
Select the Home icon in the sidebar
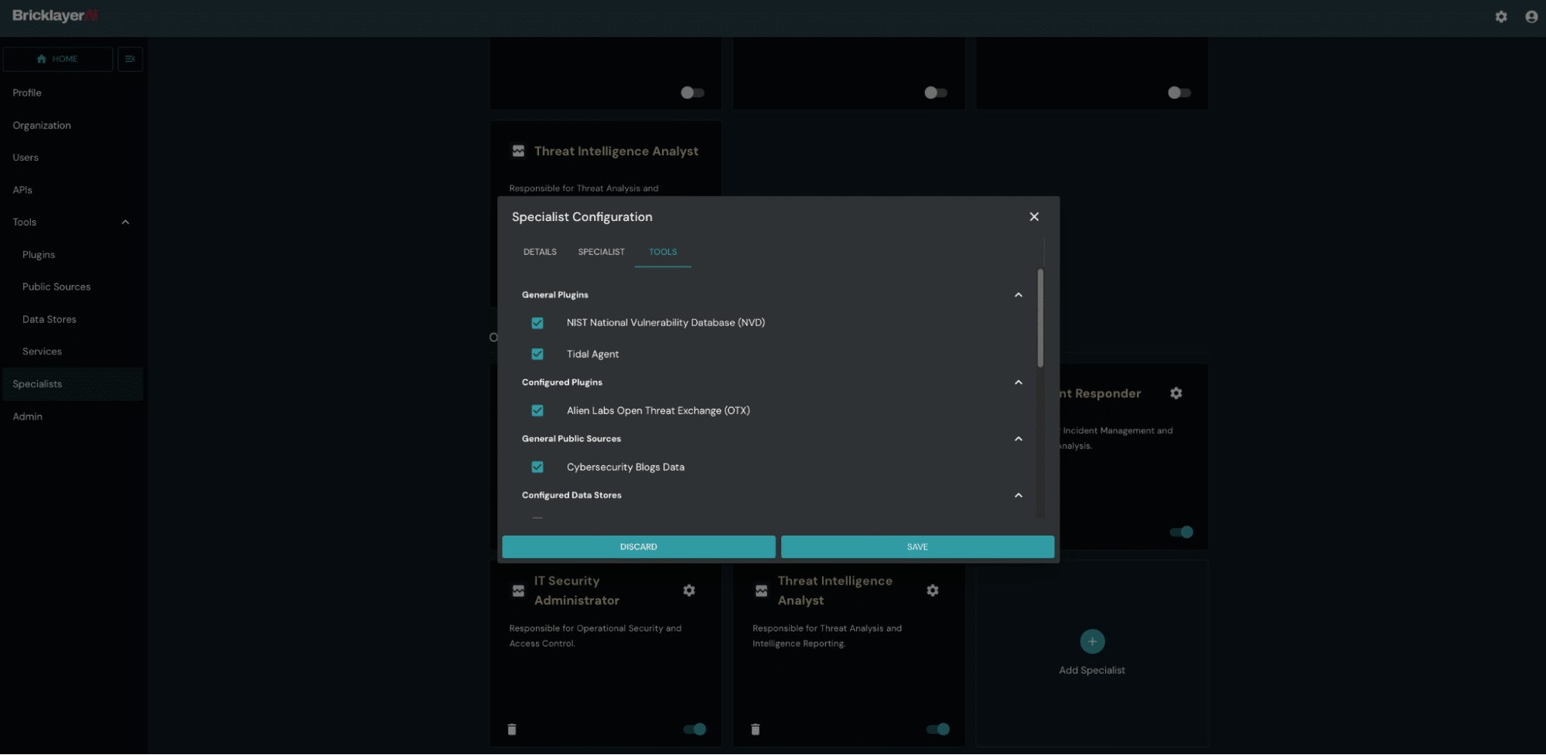[x=42, y=59]
